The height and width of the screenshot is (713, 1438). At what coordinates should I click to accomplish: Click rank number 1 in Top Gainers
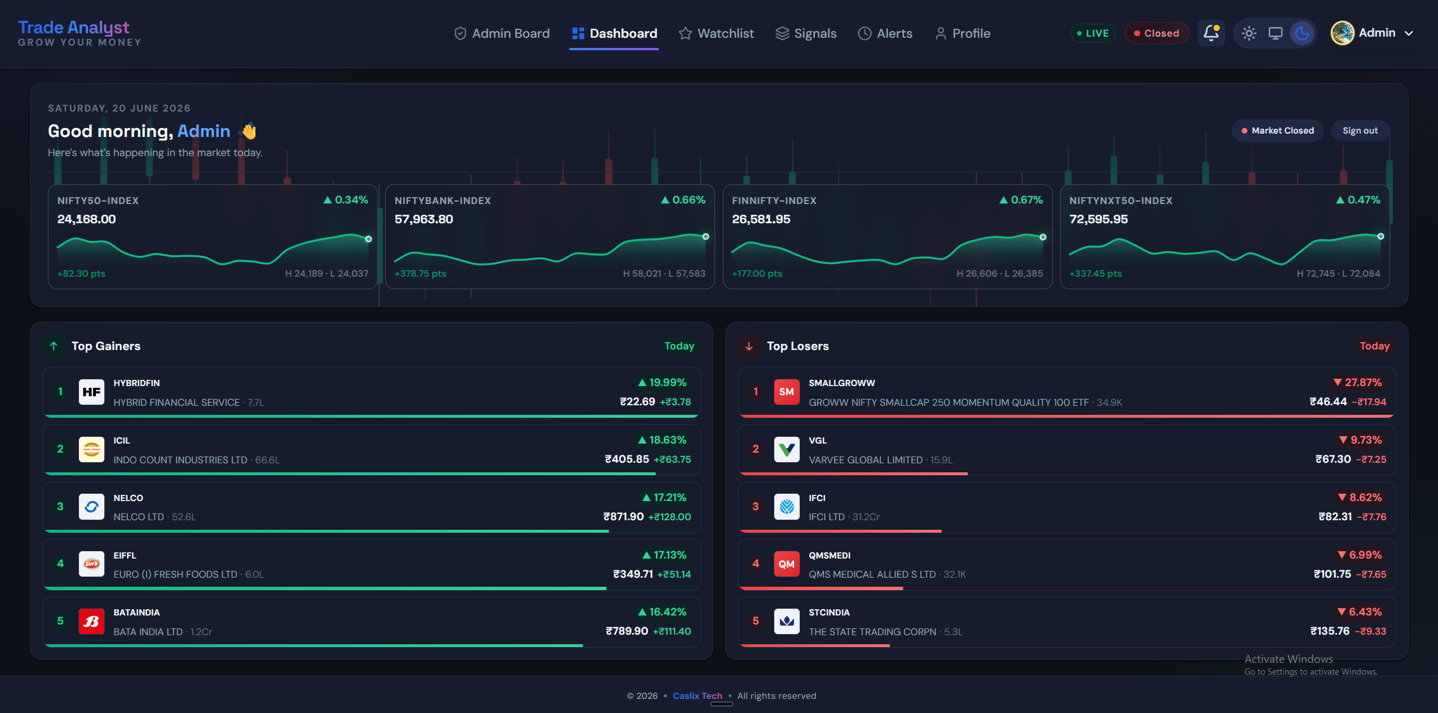(60, 392)
